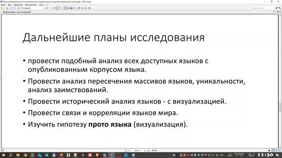Click the print icon in toolbar
282x158 pixels.
tap(7, 8)
